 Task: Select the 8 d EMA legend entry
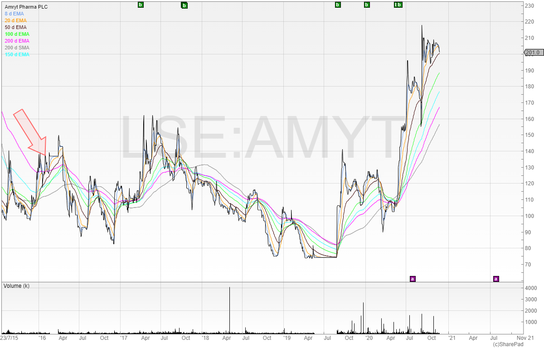tap(14, 14)
